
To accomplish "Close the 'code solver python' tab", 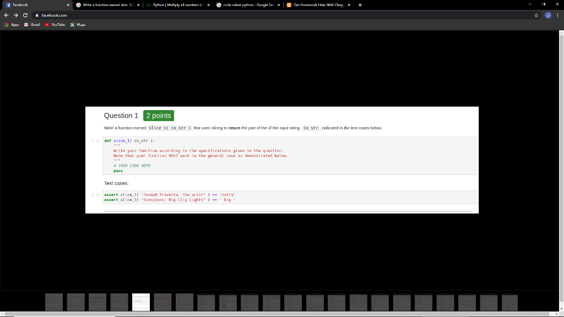I will [x=278, y=5].
